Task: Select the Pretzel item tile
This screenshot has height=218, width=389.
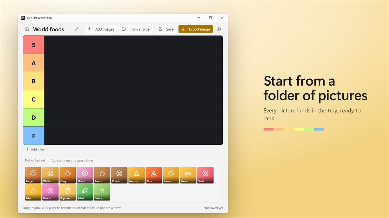Action: click(x=102, y=175)
